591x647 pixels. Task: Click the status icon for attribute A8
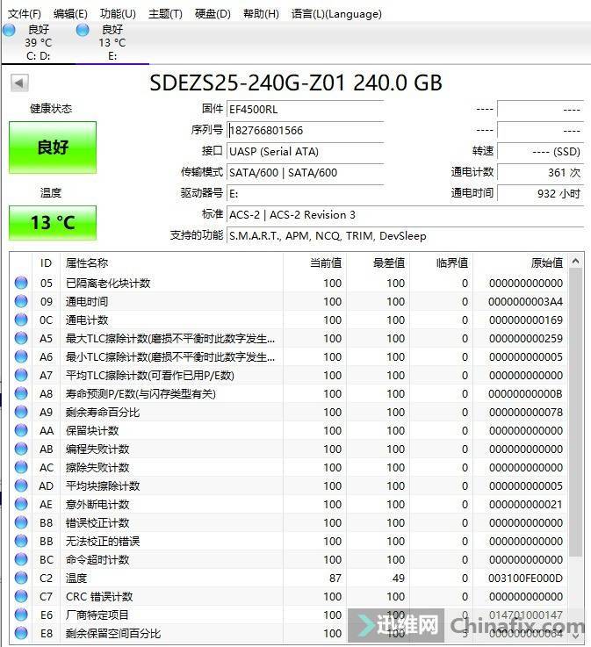click(x=21, y=393)
